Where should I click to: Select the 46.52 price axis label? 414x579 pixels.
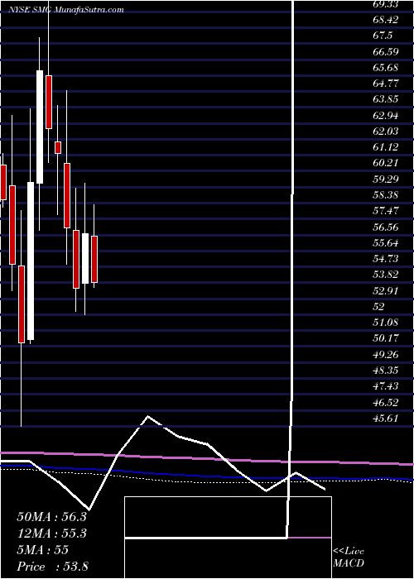[386, 402]
